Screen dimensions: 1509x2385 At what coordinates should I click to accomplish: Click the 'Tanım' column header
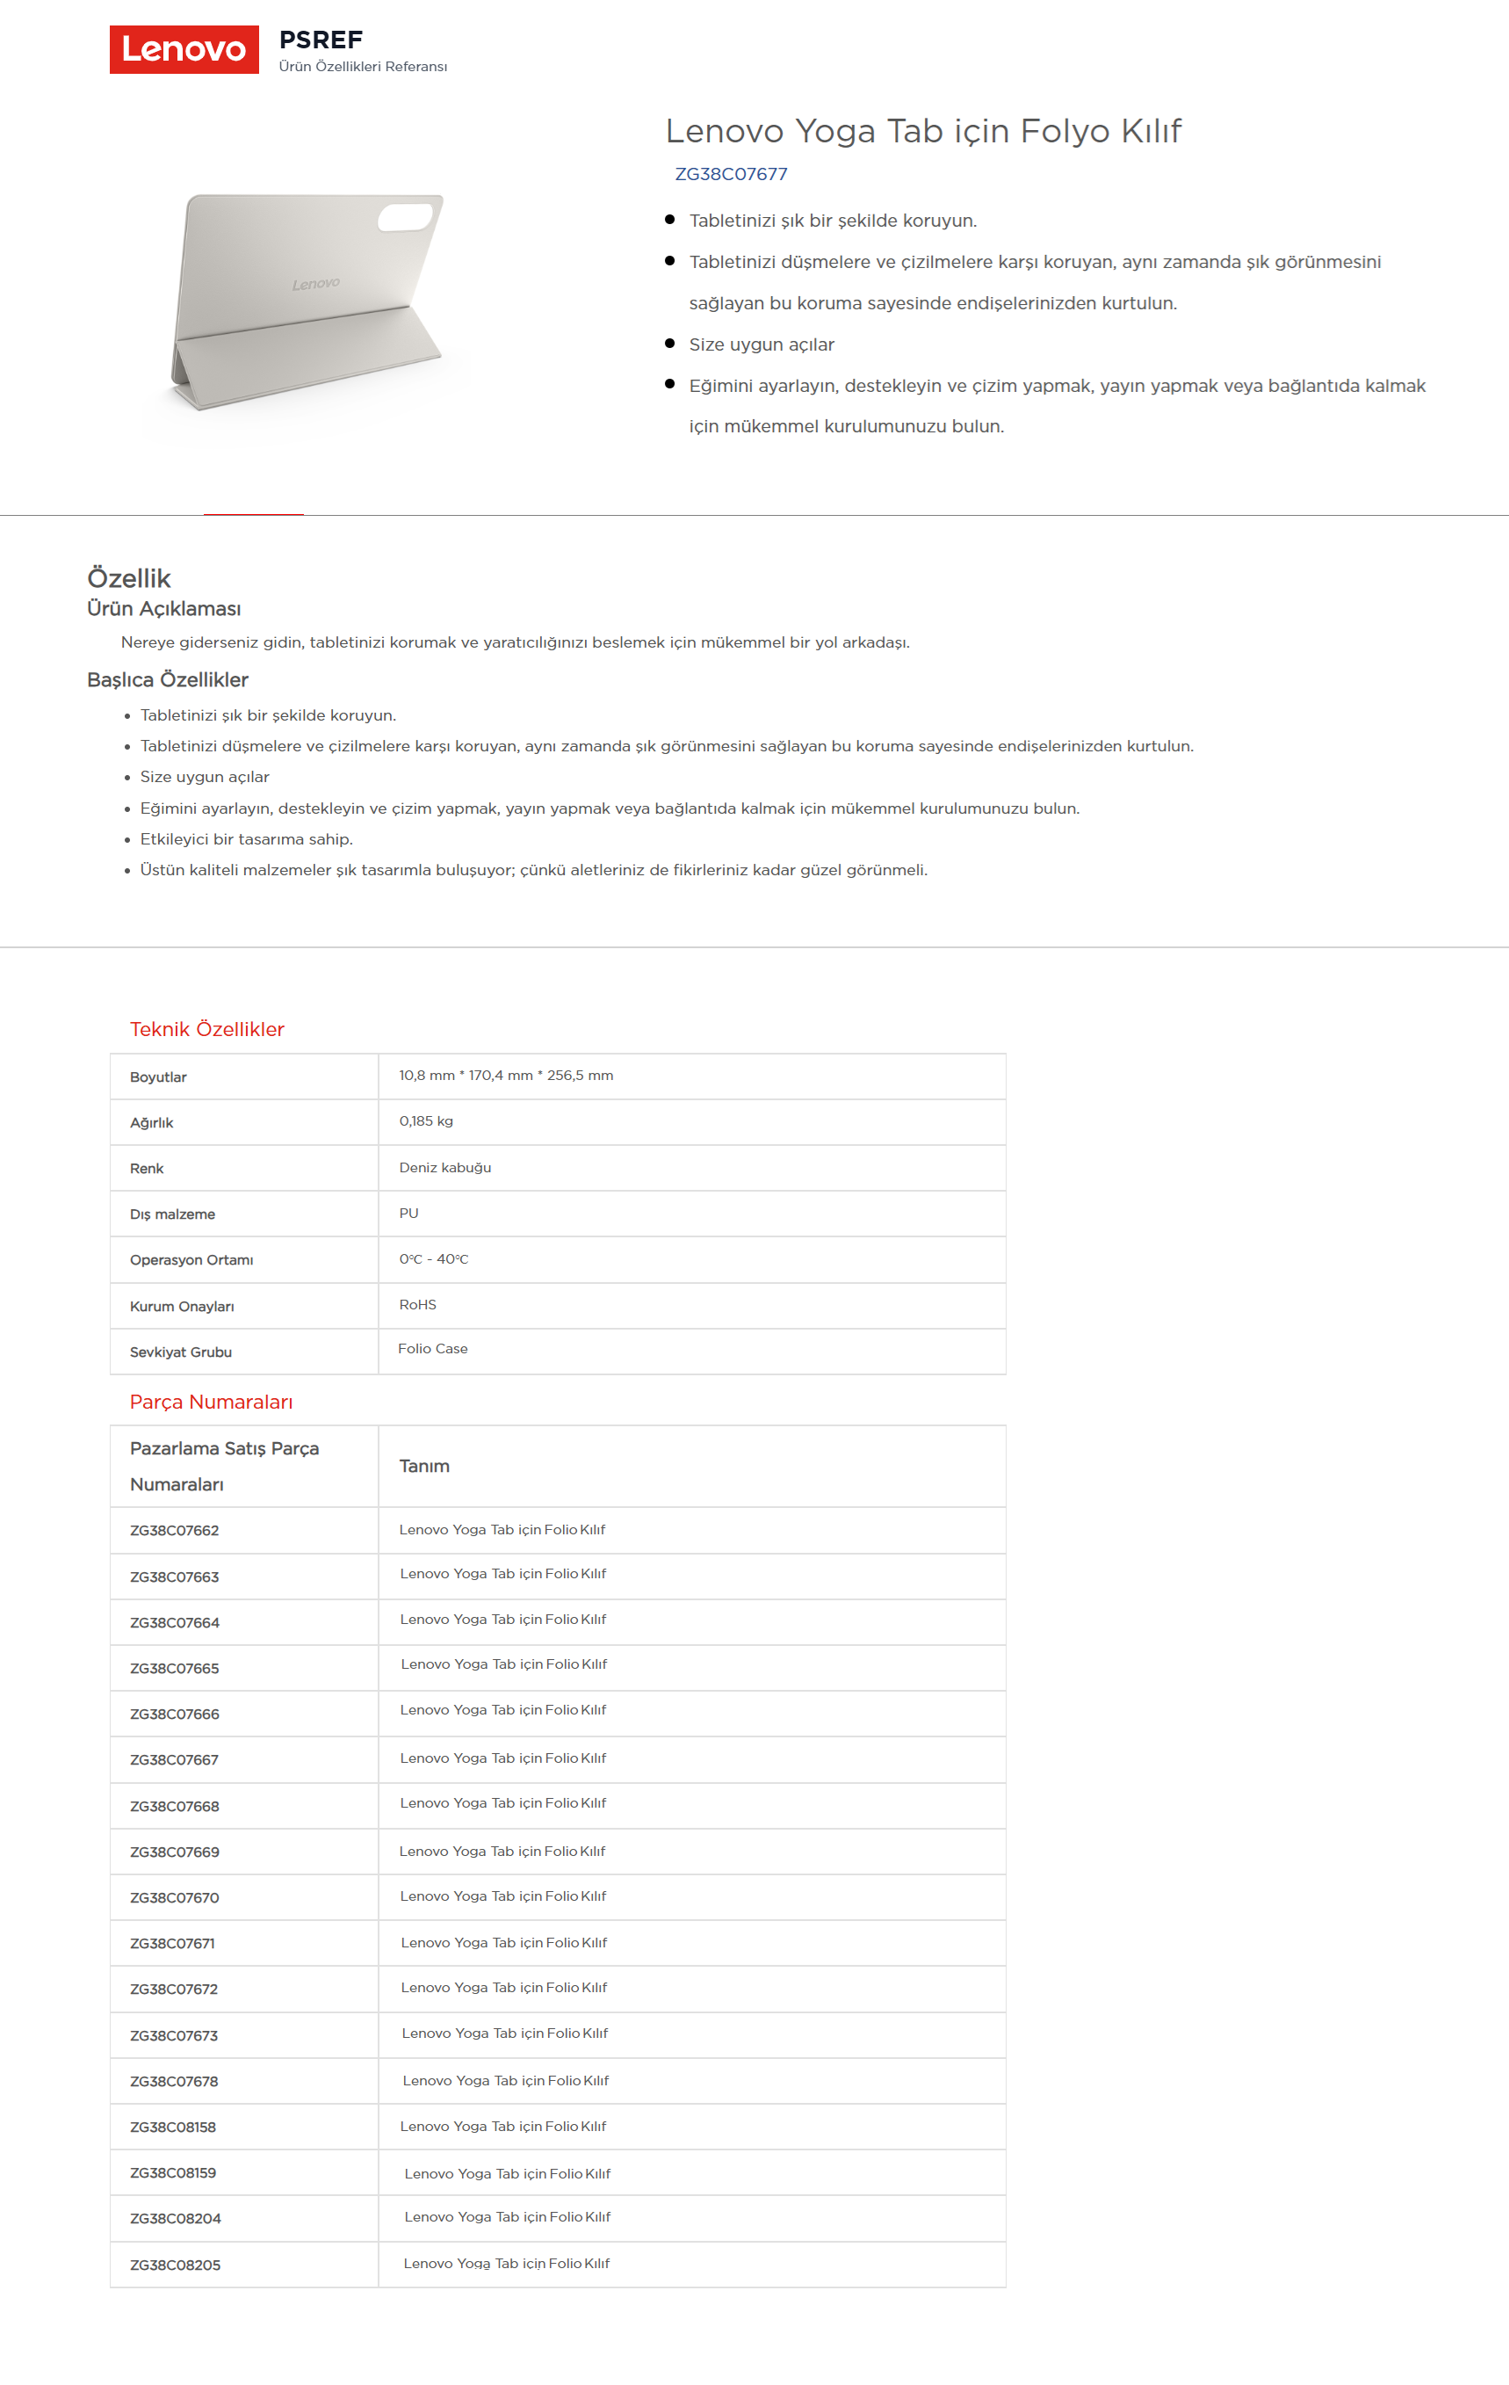423,1466
